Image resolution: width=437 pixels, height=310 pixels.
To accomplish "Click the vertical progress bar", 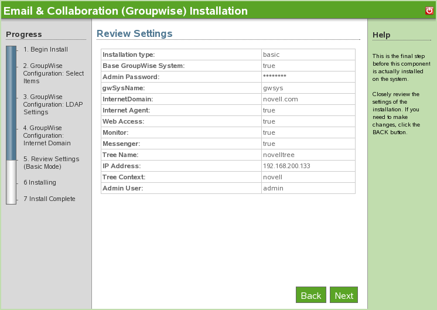I will (11, 125).
